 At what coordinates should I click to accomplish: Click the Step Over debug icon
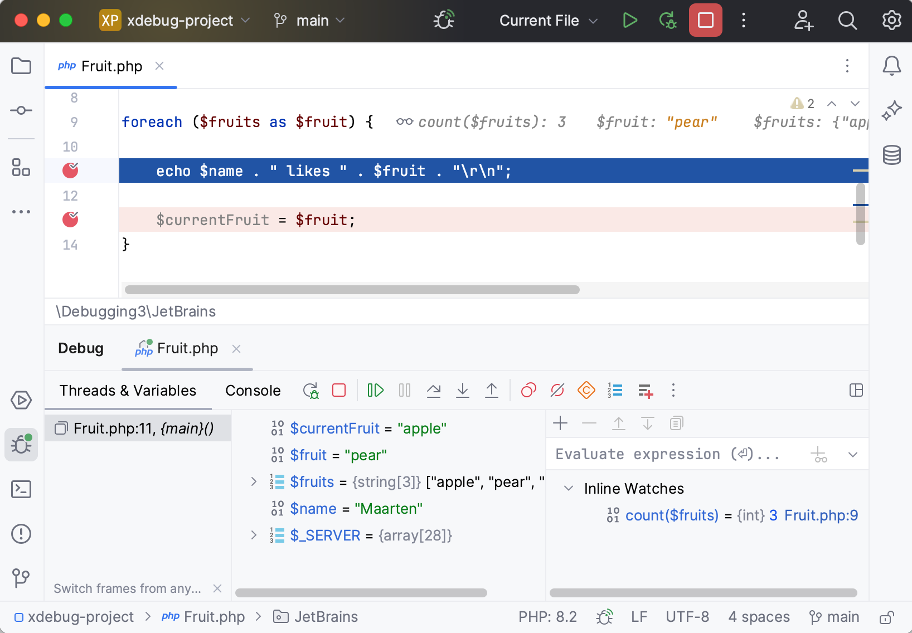(x=434, y=390)
